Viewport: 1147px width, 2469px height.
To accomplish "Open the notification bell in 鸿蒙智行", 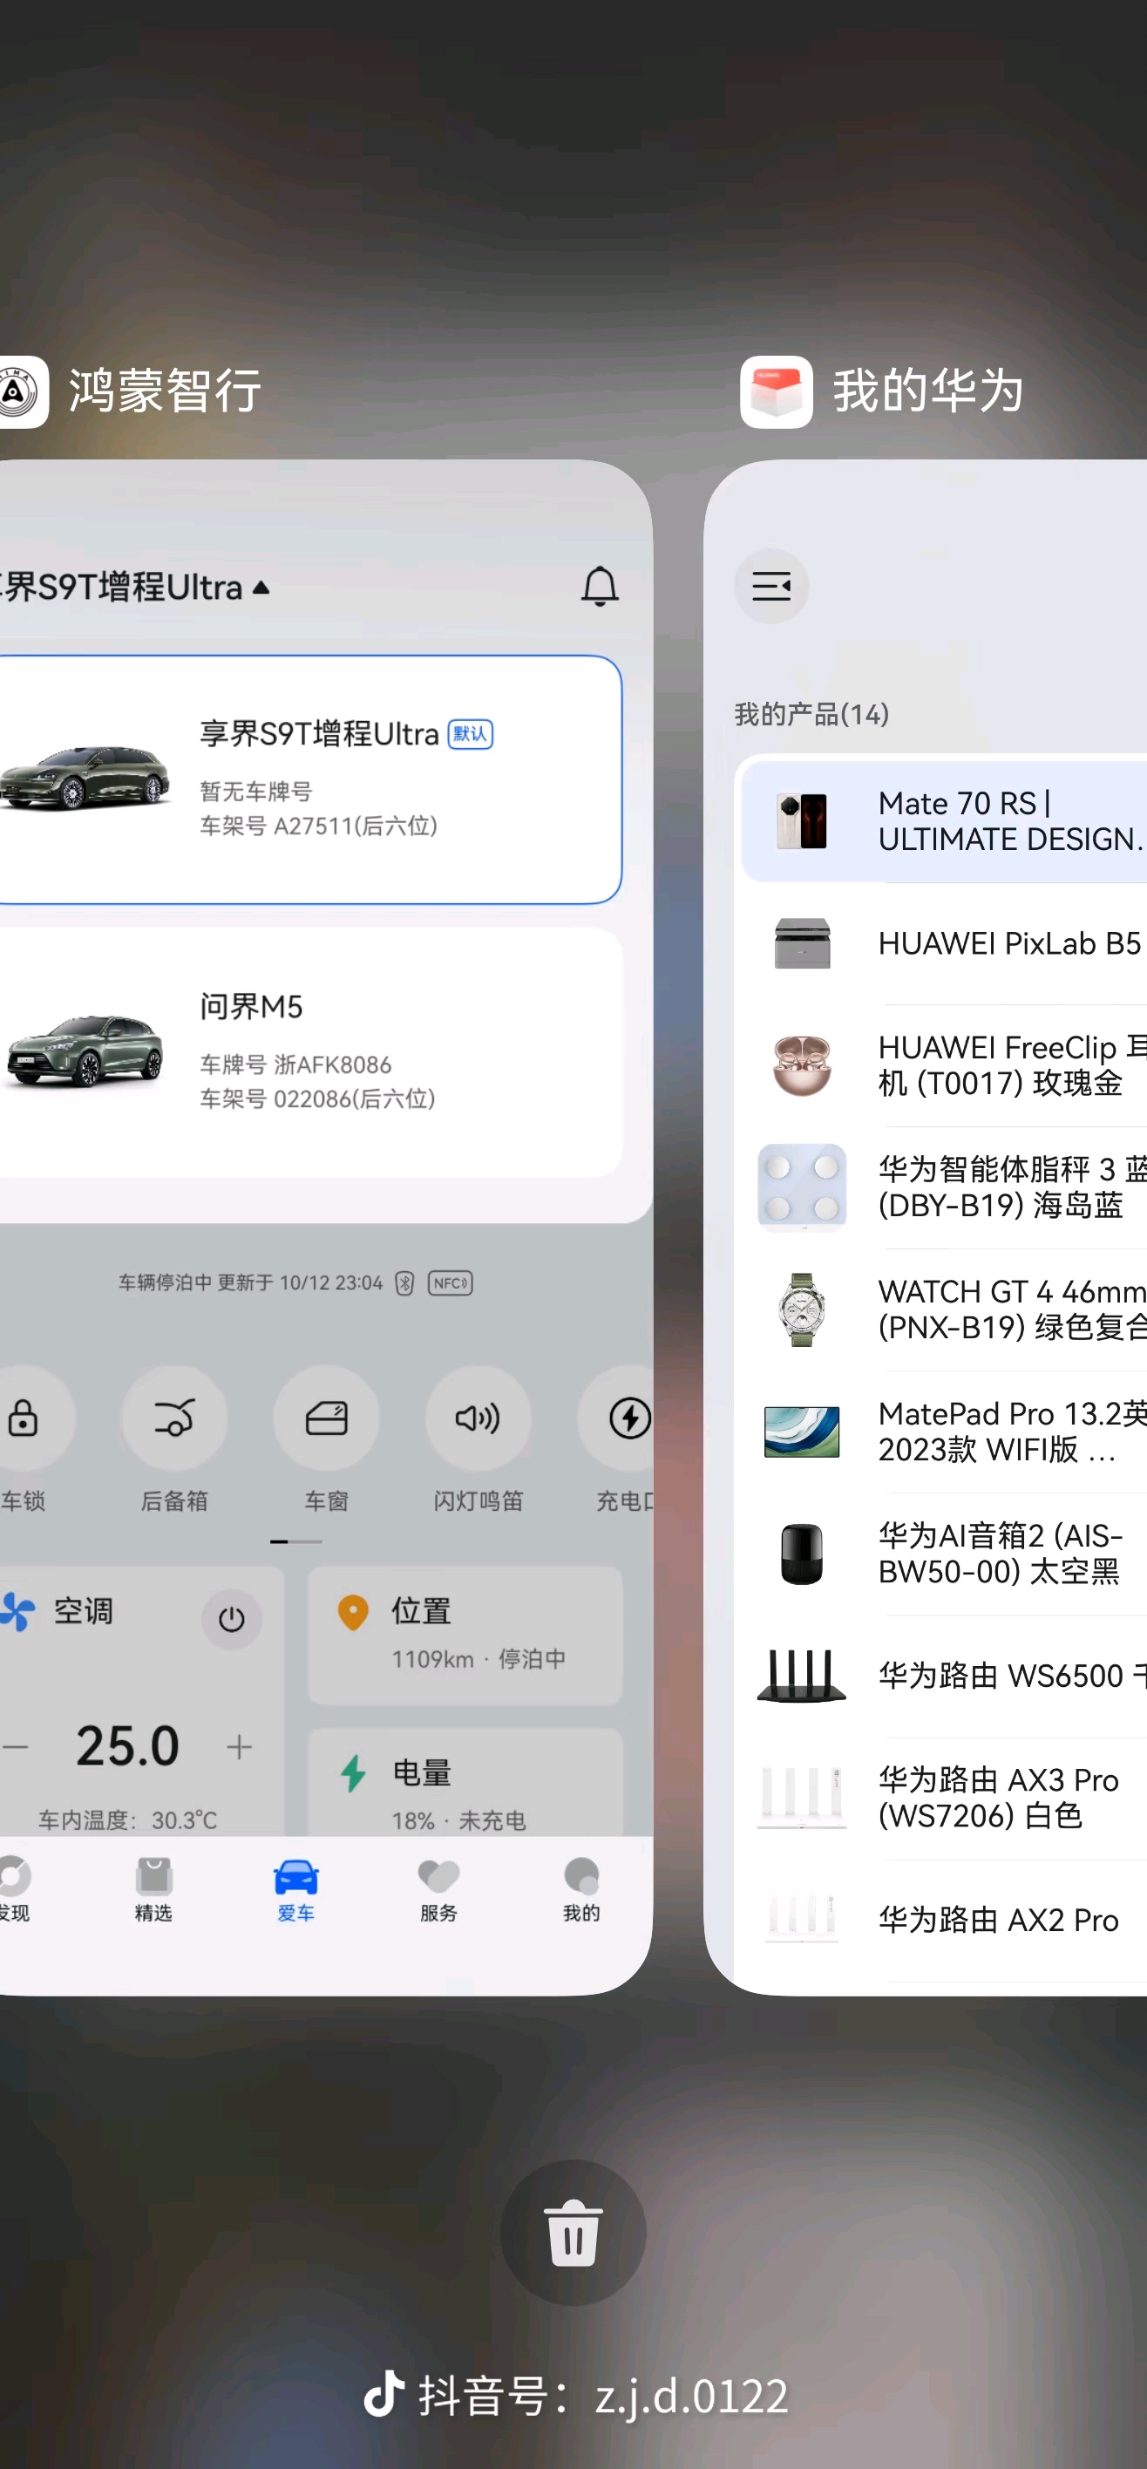I will [600, 586].
